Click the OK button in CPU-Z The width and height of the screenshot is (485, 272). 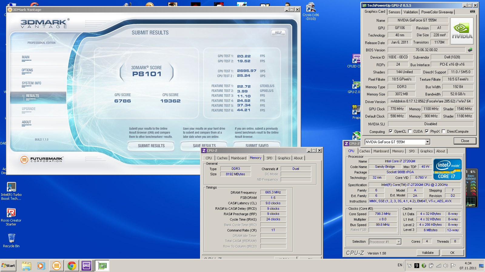(452, 253)
